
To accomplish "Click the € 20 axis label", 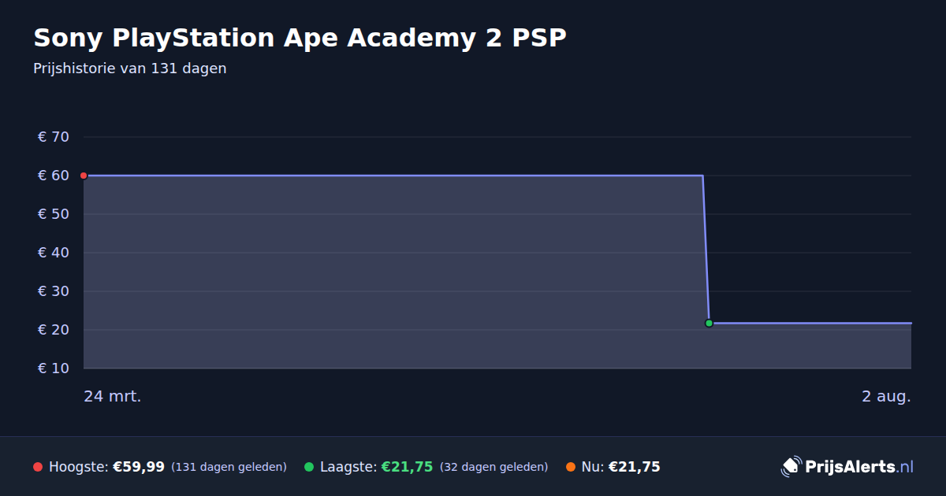I will [x=54, y=330].
